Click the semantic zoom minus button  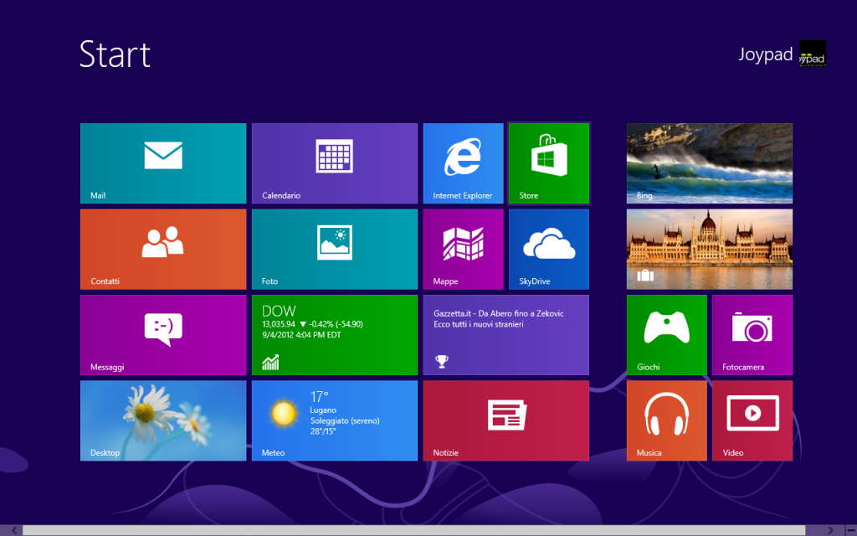pos(850,530)
